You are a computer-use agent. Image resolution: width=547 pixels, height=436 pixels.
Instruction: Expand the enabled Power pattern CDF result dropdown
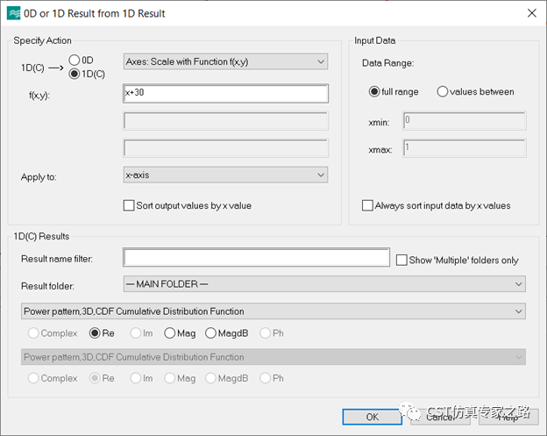(273, 311)
